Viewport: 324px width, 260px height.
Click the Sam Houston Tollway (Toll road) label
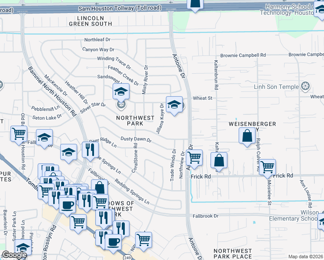[120, 8]
